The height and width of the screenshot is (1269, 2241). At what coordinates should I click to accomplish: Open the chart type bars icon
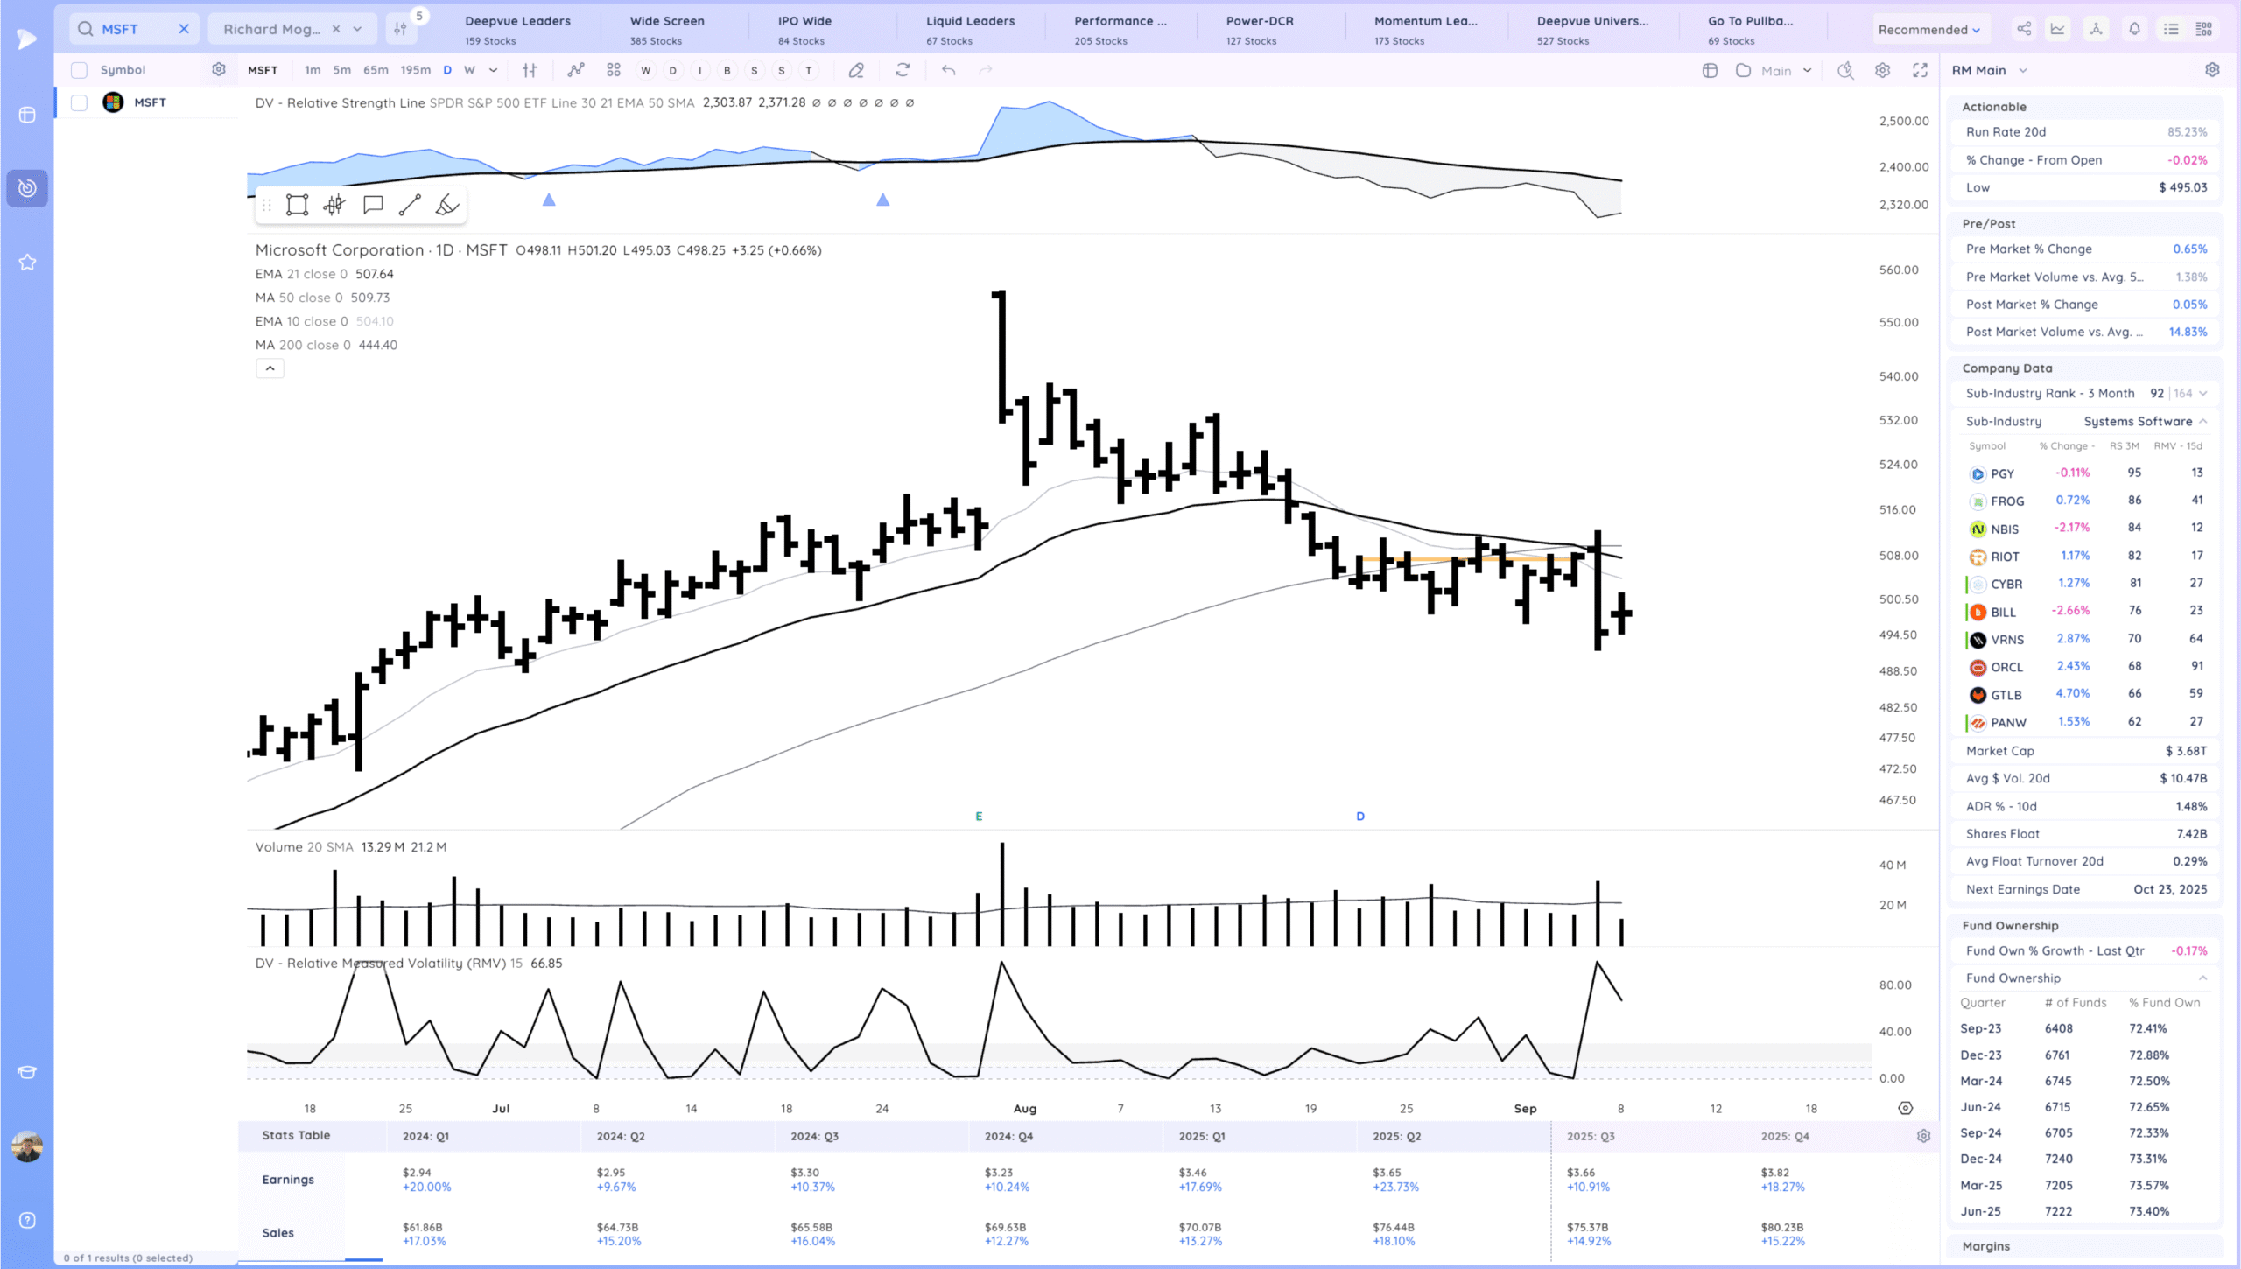click(530, 70)
